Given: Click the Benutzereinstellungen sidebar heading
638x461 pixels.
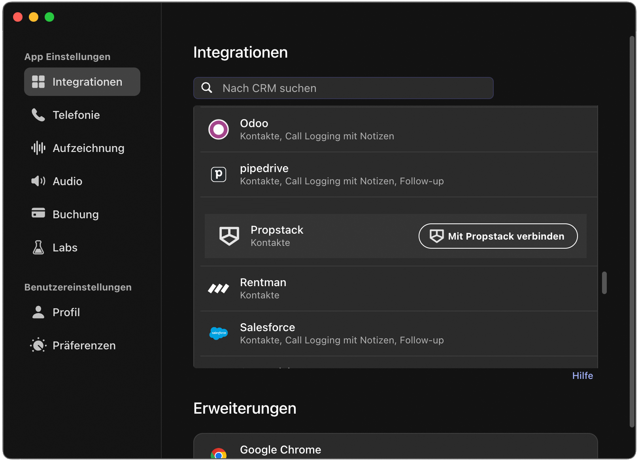Looking at the screenshot, I should point(78,287).
